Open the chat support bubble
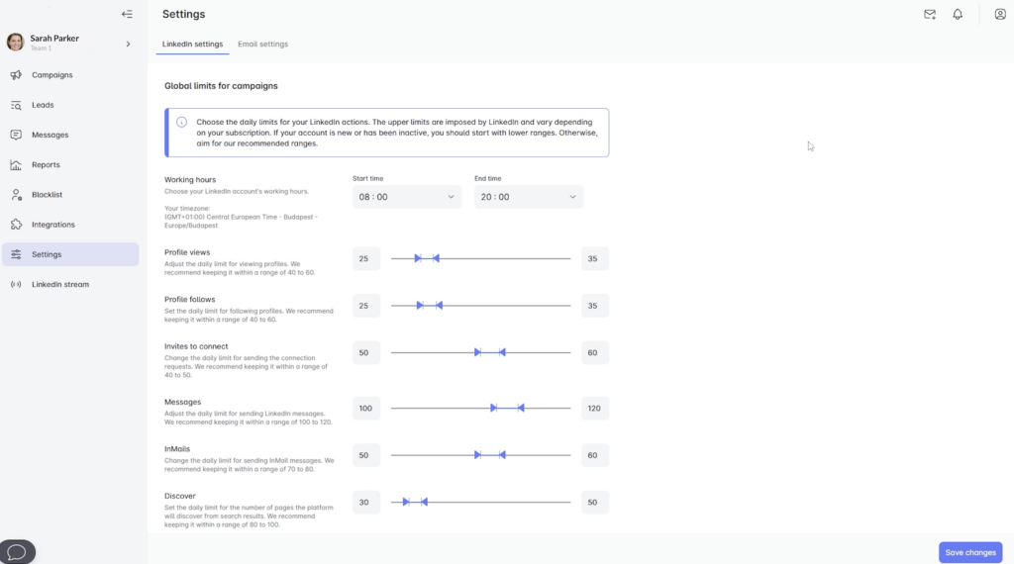 17,551
